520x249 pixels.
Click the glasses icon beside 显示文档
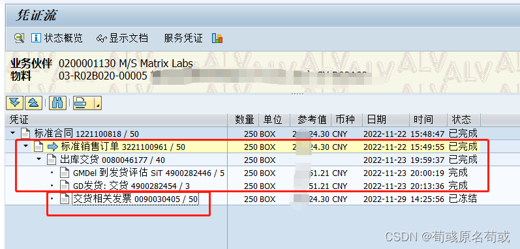tap(101, 38)
